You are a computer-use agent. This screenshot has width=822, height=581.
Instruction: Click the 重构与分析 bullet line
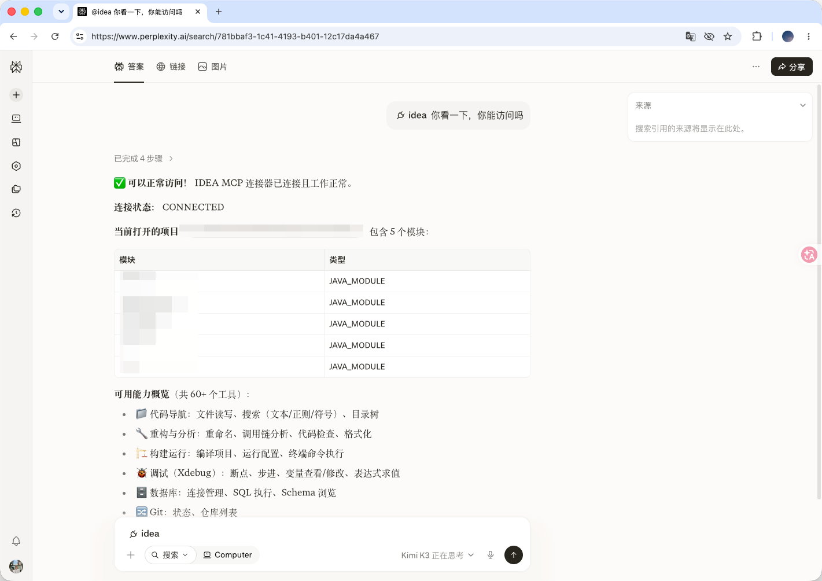pos(253,434)
